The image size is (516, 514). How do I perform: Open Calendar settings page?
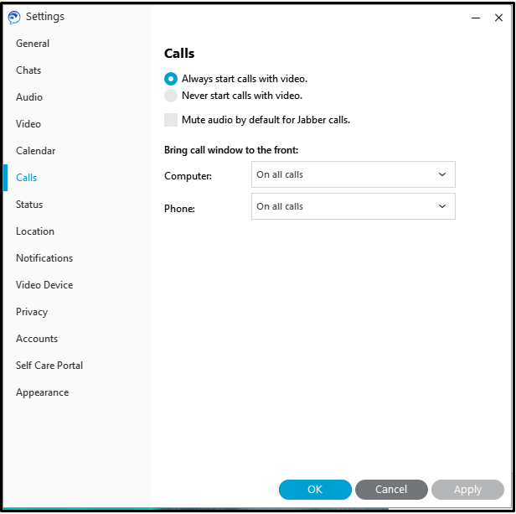(36, 151)
